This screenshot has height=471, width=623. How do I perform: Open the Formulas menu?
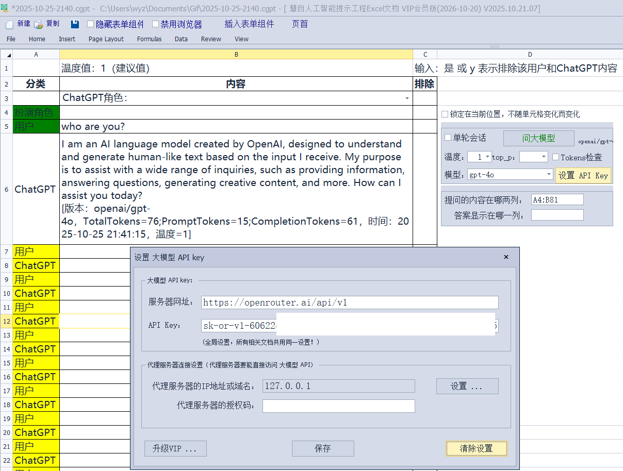coord(149,39)
